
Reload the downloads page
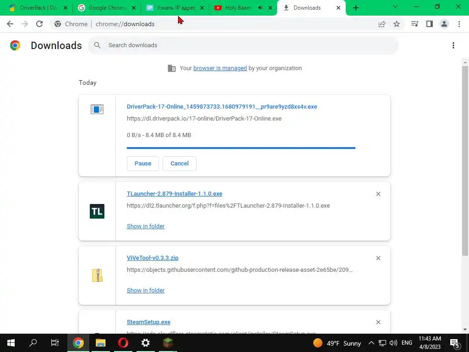(39, 24)
